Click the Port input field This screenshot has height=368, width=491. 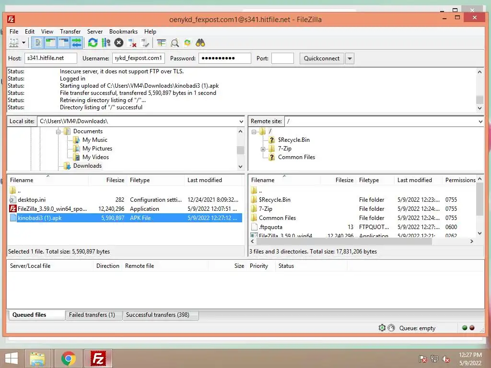pyautogui.click(x=282, y=58)
